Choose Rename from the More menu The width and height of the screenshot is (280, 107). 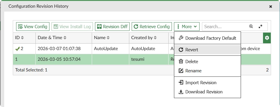tap(208, 71)
